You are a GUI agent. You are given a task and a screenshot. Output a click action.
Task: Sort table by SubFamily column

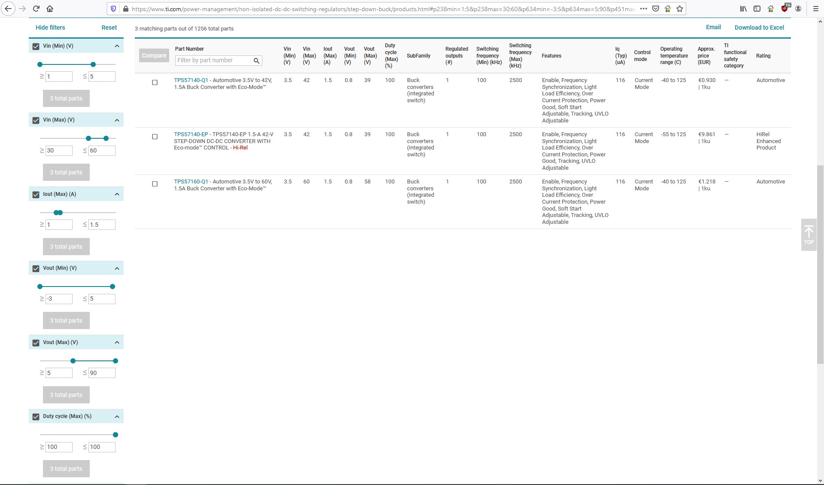pos(418,56)
